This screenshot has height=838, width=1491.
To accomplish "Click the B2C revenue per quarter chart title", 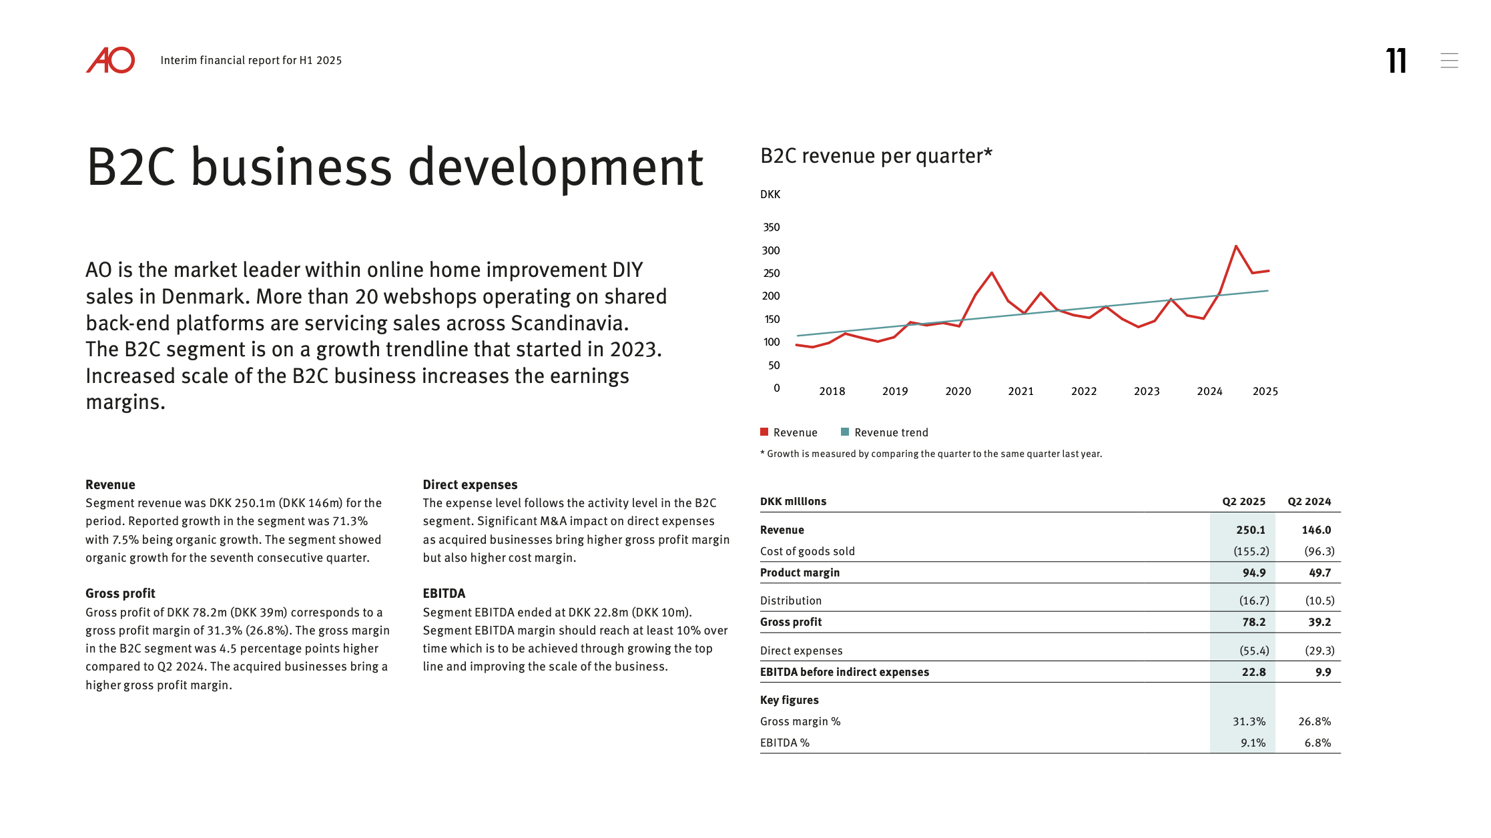I will (876, 155).
